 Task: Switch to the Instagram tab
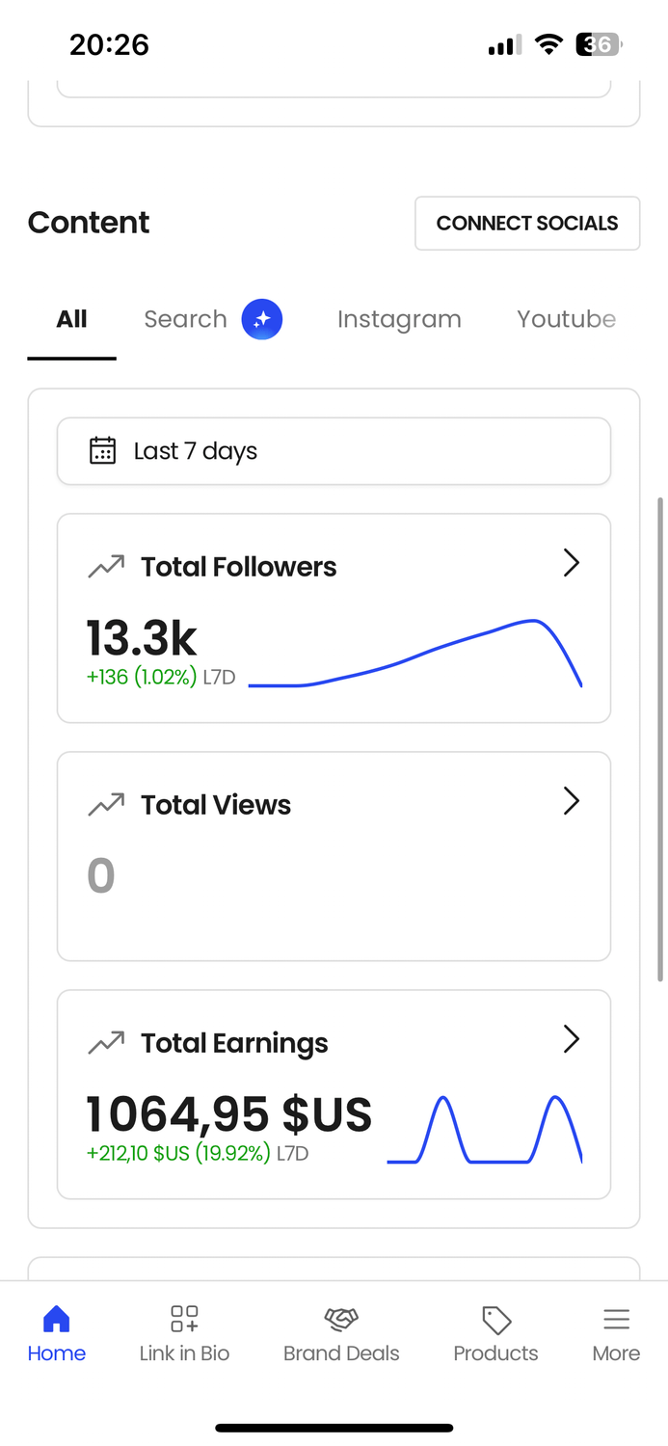coord(399,319)
